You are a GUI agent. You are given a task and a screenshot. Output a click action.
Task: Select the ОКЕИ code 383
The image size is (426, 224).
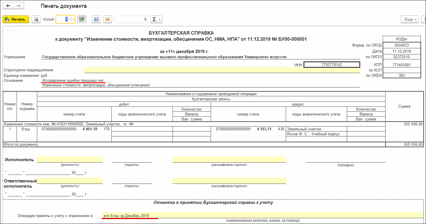click(402, 75)
